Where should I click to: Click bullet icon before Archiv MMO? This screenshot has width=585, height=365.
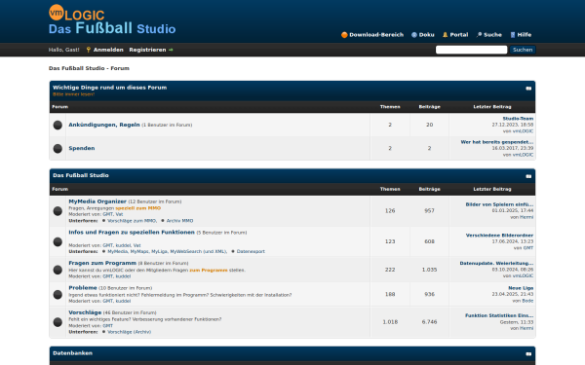(x=163, y=221)
